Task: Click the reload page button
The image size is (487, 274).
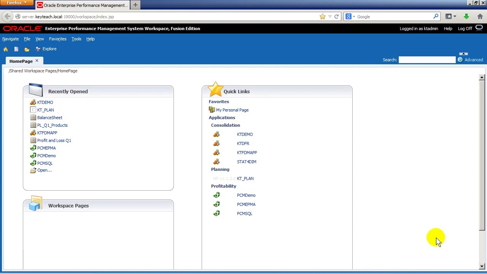Action: tap(336, 17)
